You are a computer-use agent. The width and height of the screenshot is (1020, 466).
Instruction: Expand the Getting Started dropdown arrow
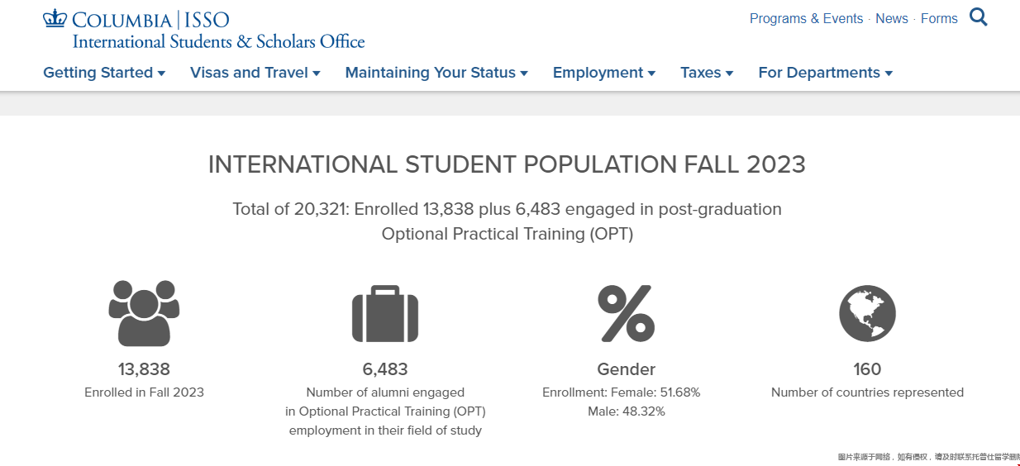click(x=161, y=74)
